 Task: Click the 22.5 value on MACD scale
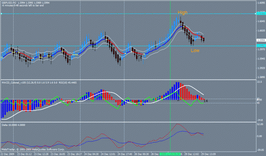260,82
